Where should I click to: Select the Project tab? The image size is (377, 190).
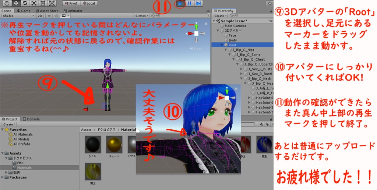[x=10, y=119]
